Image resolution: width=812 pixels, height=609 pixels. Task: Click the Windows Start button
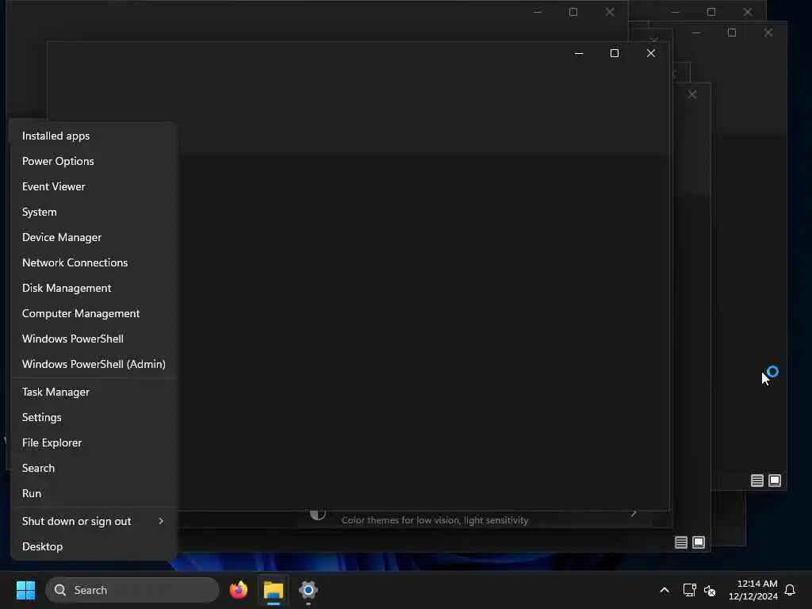coord(25,590)
